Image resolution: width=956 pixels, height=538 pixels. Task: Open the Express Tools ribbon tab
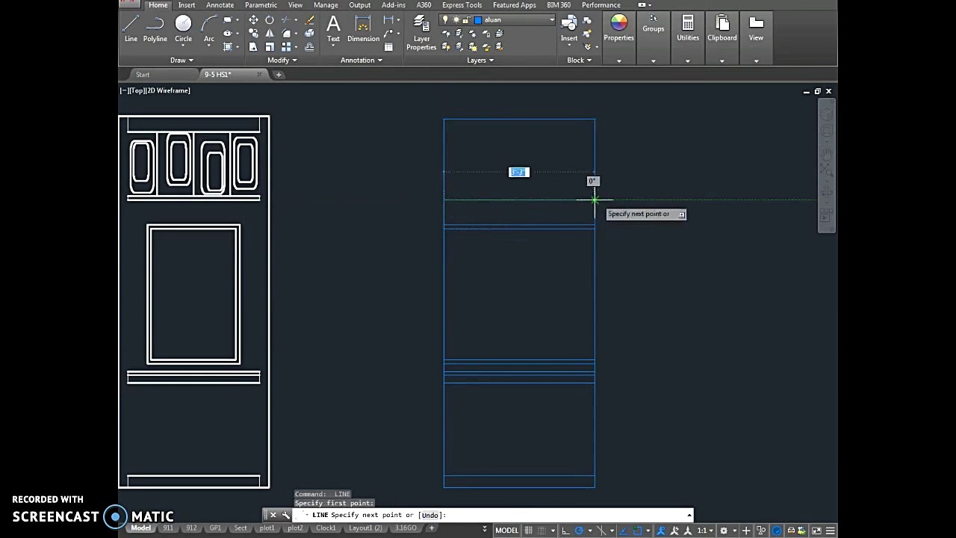pyautogui.click(x=462, y=5)
